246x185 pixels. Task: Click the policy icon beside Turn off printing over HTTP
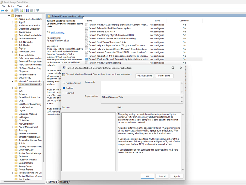[x=86, y=32]
